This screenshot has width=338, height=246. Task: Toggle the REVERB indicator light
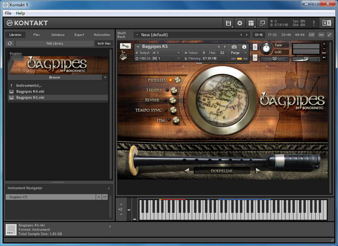tap(165, 100)
